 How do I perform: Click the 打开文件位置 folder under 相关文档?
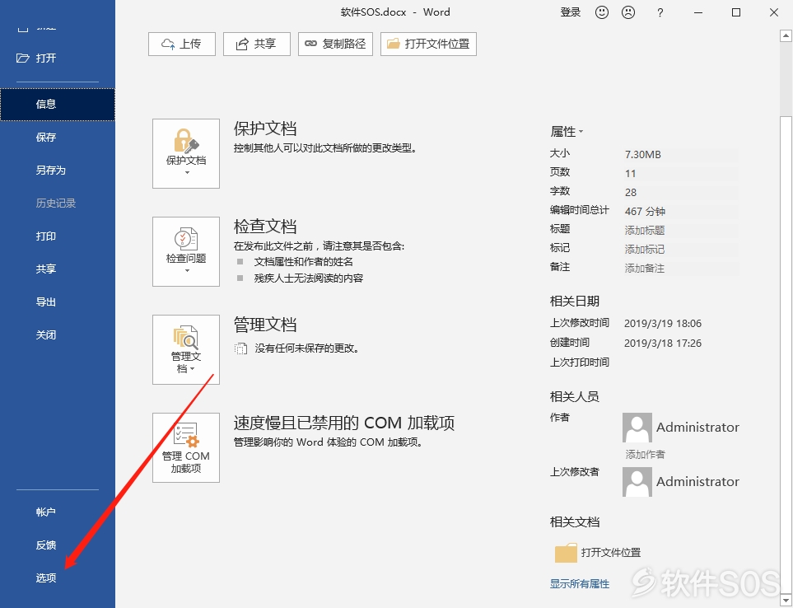tap(598, 552)
